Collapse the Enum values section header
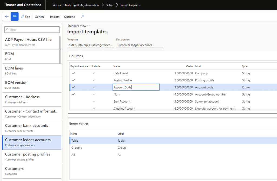 point(79,123)
